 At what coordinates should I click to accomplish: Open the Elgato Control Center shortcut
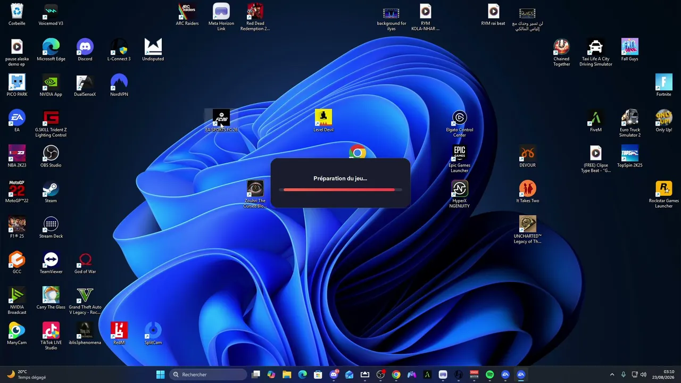click(460, 123)
